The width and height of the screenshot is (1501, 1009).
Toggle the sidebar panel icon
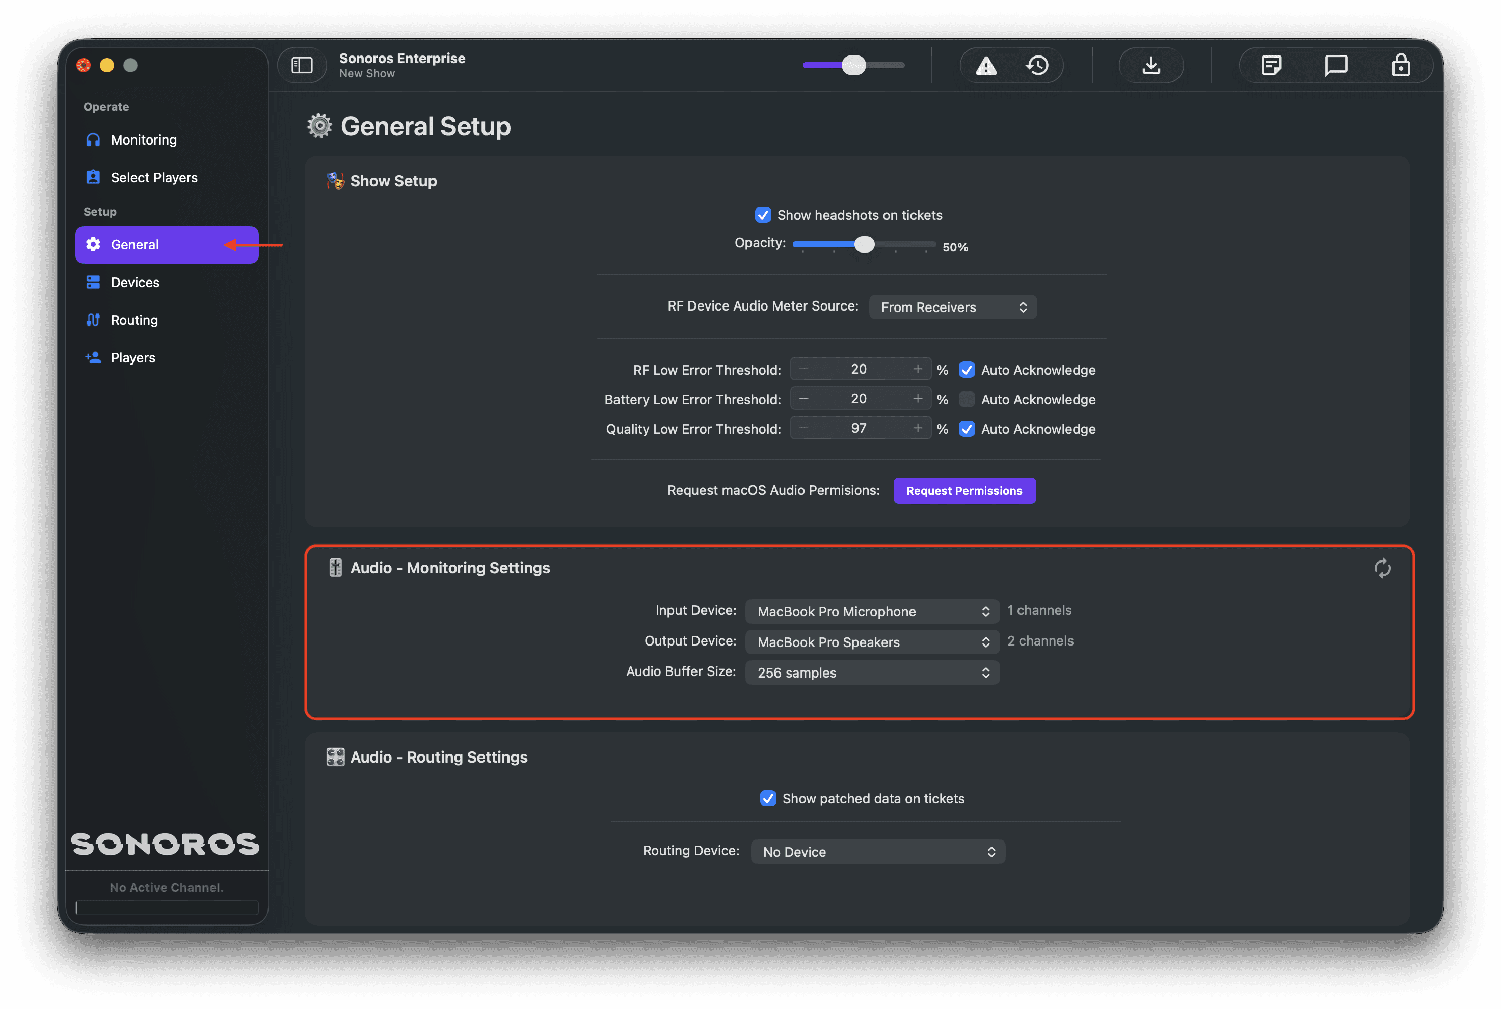coord(302,65)
